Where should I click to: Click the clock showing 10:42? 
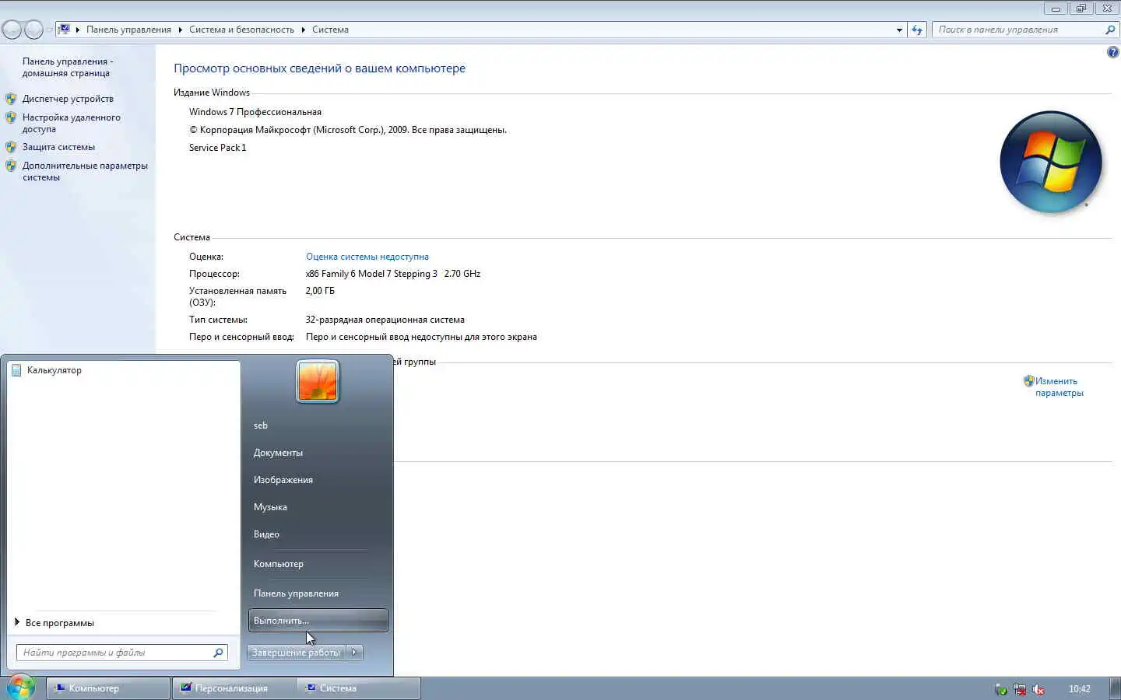[1079, 689]
